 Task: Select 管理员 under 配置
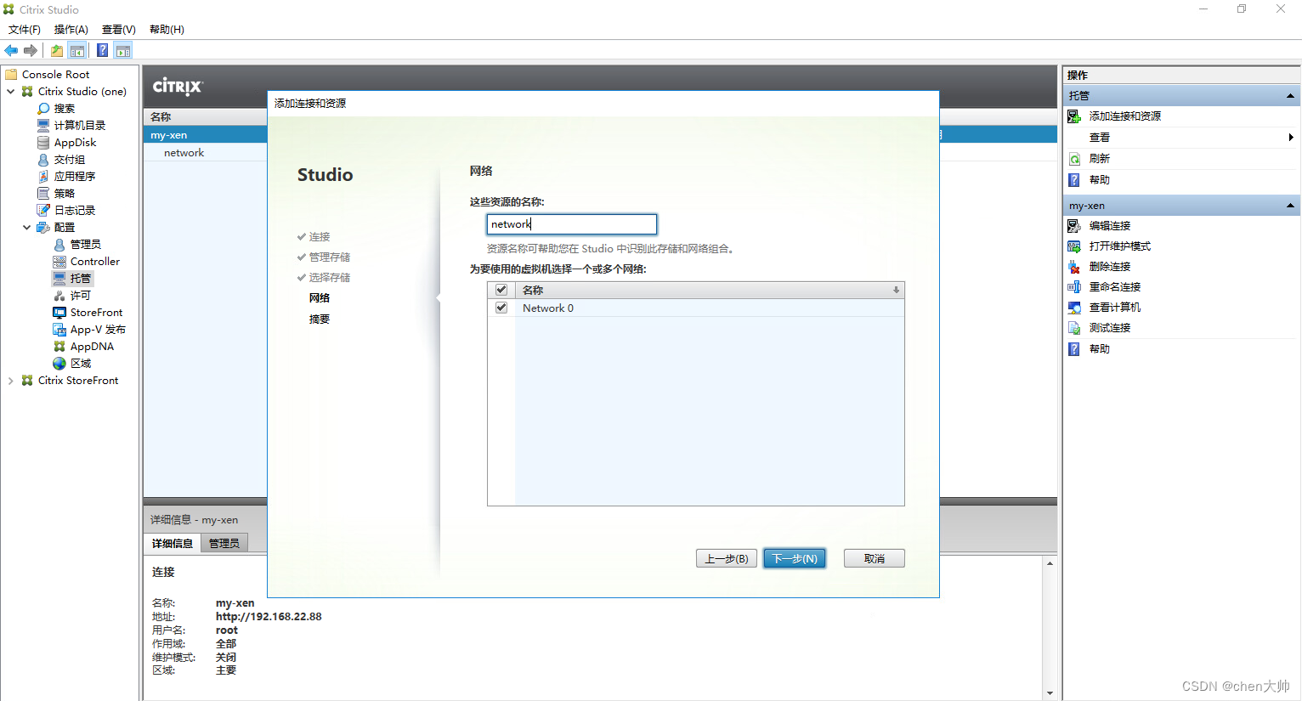point(85,245)
